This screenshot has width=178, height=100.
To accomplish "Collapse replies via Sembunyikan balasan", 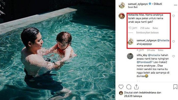I will [147, 32].
